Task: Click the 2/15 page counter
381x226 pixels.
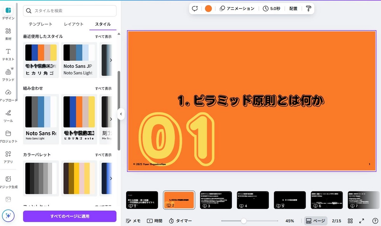Action: tap(336, 221)
